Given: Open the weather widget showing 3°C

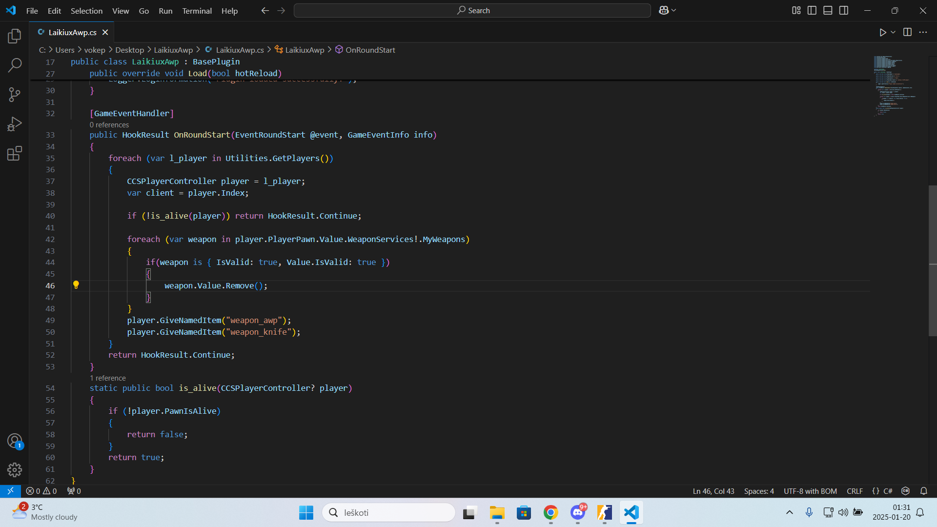Looking at the screenshot, I should click(45, 512).
